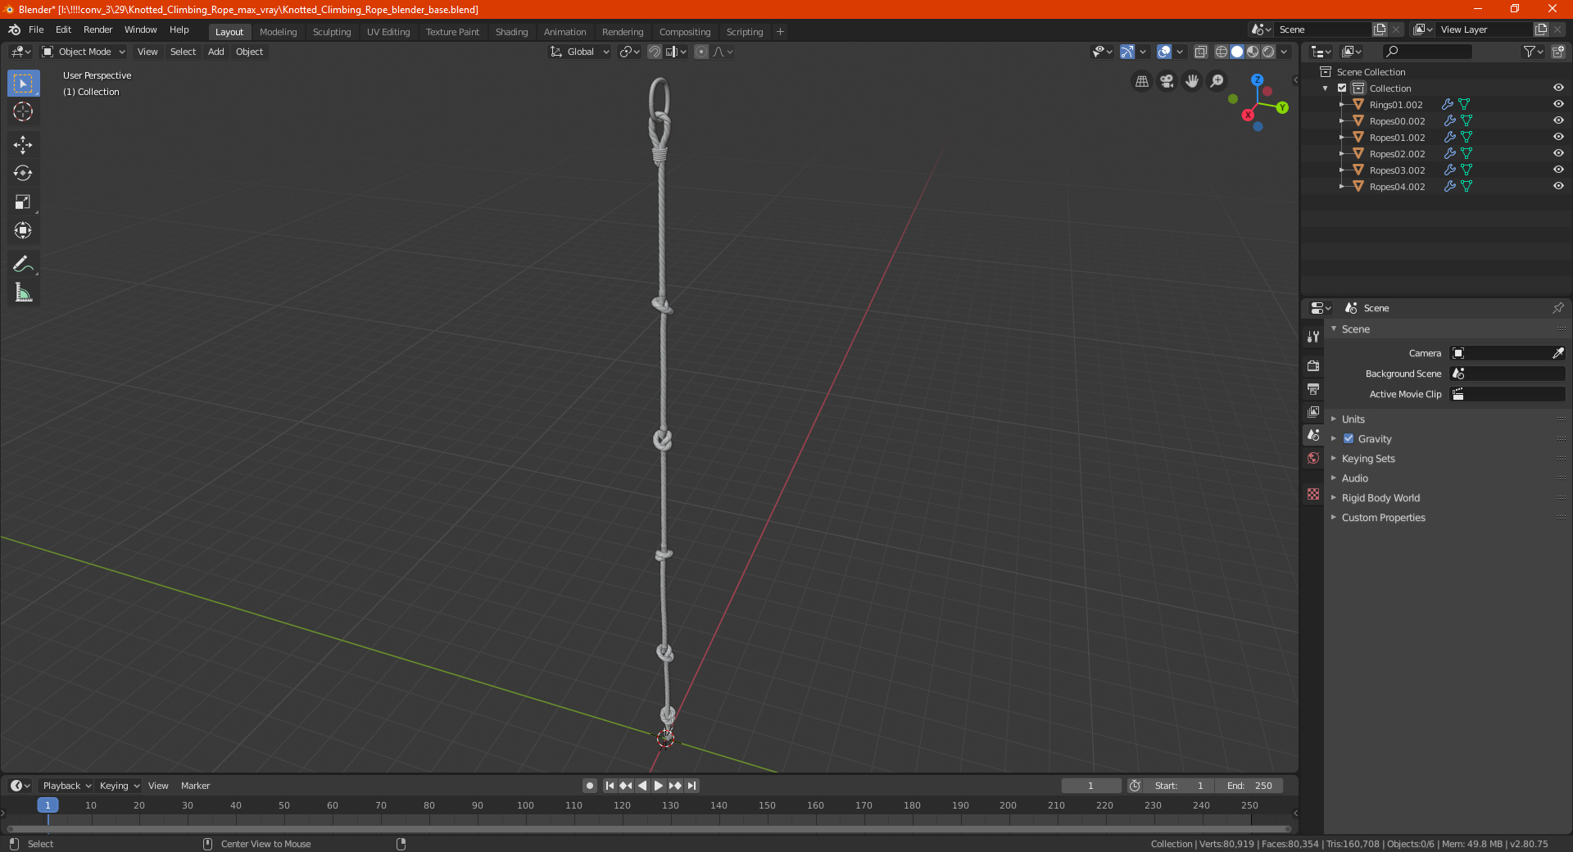
Task: Expand the Rigid Body World panel
Action: coord(1380,498)
